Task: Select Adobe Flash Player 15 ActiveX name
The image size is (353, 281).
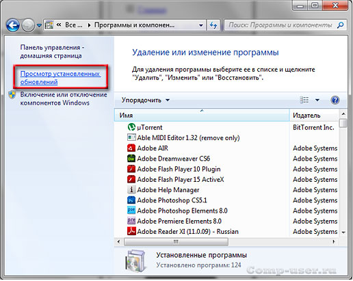Action: [181, 180]
